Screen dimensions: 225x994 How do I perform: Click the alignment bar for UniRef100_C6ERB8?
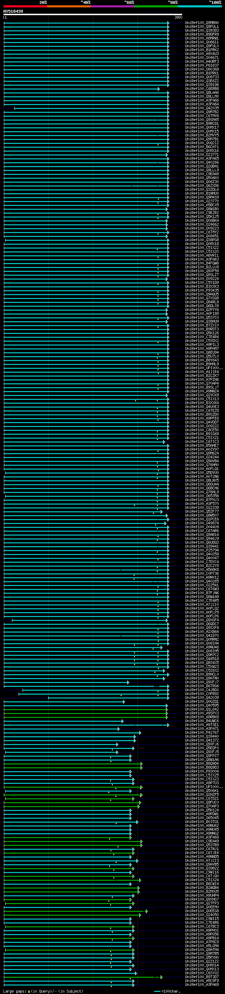[x=82, y=89]
